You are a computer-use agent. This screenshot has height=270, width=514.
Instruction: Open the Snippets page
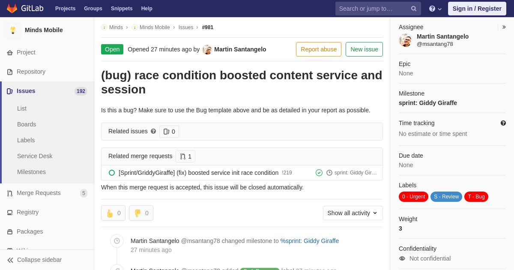(x=122, y=9)
